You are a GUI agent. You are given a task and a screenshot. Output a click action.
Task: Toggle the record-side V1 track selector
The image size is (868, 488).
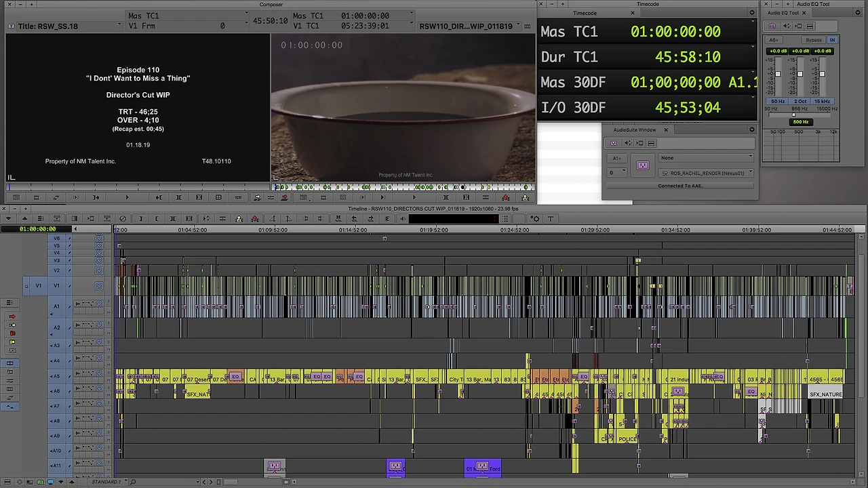(57, 285)
